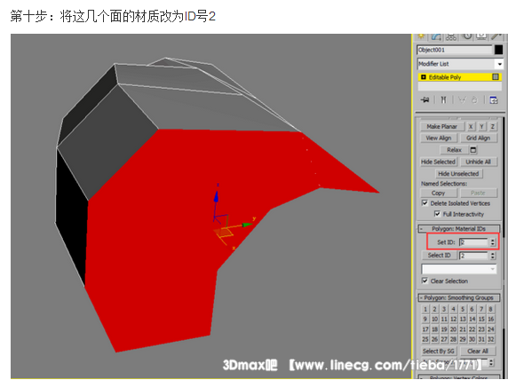Screen dimensions: 508x380
Task: Click the Hide Unselected button
Action: pyautogui.click(x=459, y=174)
